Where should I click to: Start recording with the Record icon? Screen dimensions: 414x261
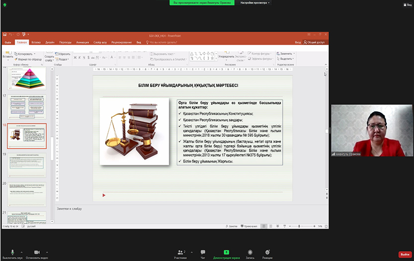pos(250,253)
